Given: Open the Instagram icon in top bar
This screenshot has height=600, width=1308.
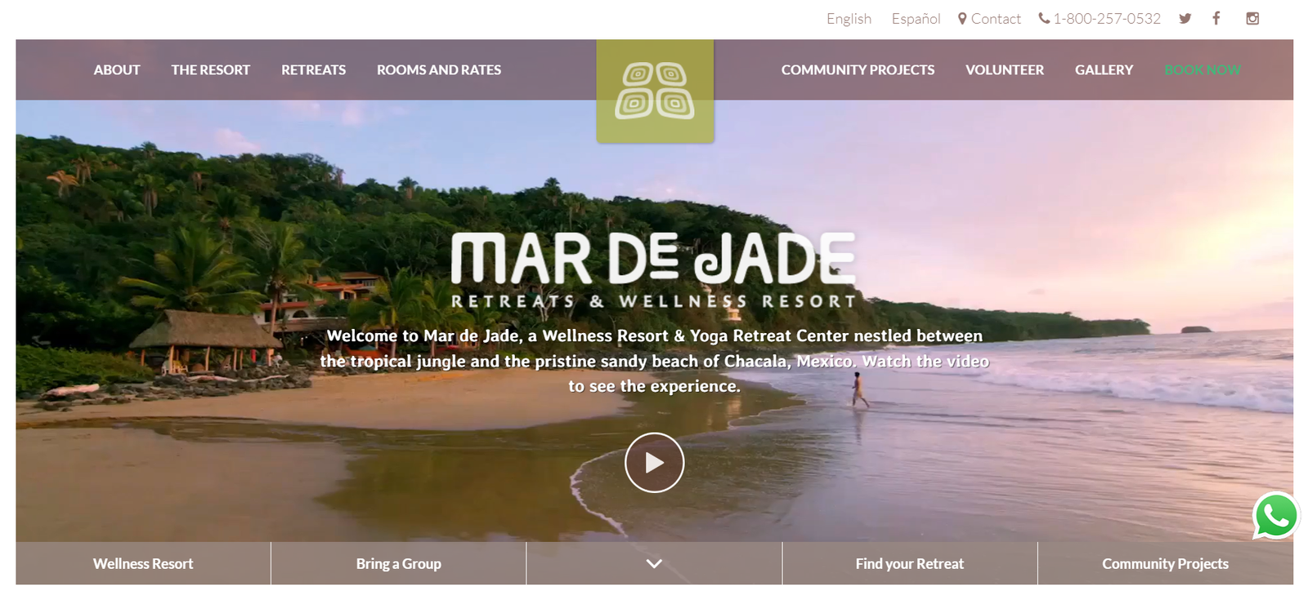Looking at the screenshot, I should tap(1252, 18).
